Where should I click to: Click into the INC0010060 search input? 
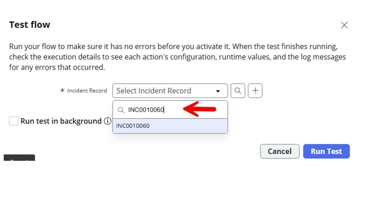point(146,110)
